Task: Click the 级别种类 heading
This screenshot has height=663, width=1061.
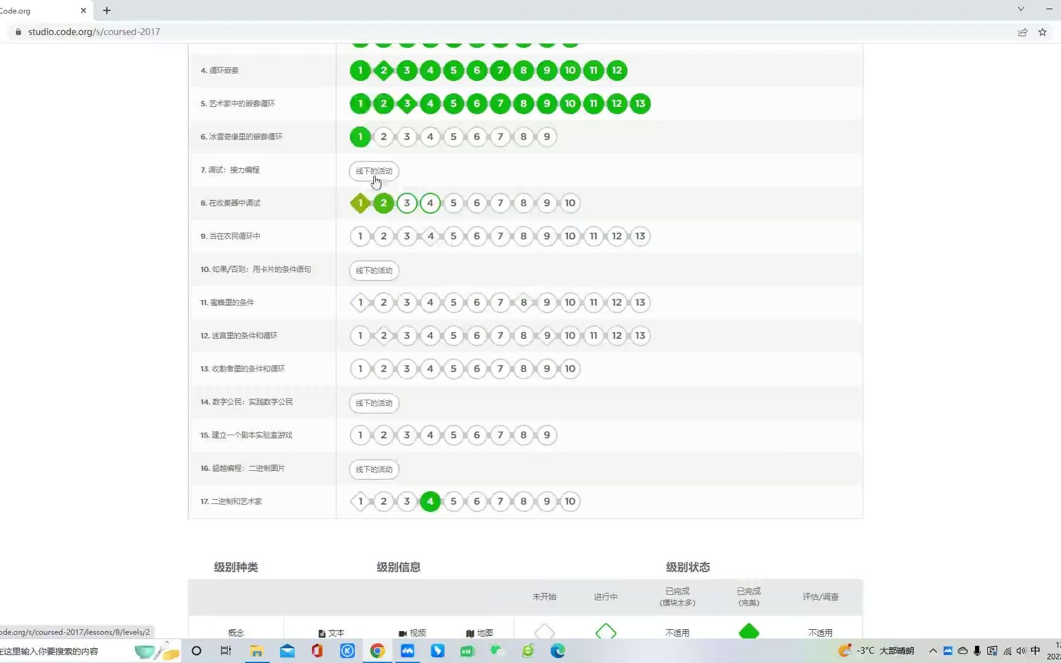Action: click(236, 567)
